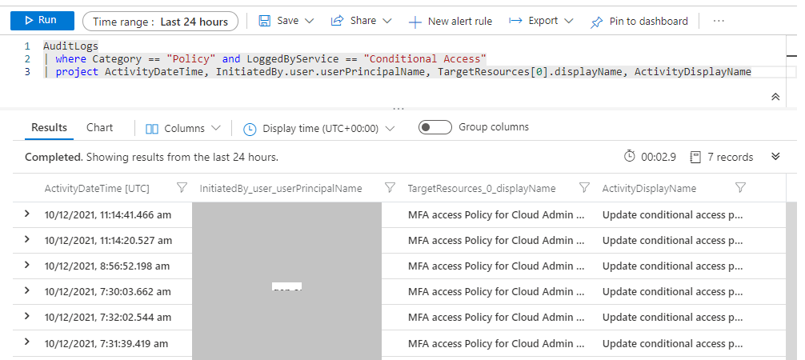The width and height of the screenshot is (805, 360).
Task: Change Display time UTC setting
Action: pyautogui.click(x=319, y=128)
